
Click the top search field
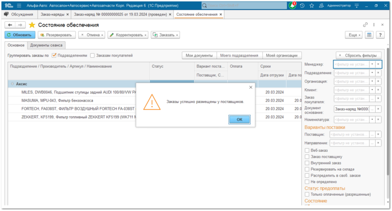(244, 5)
